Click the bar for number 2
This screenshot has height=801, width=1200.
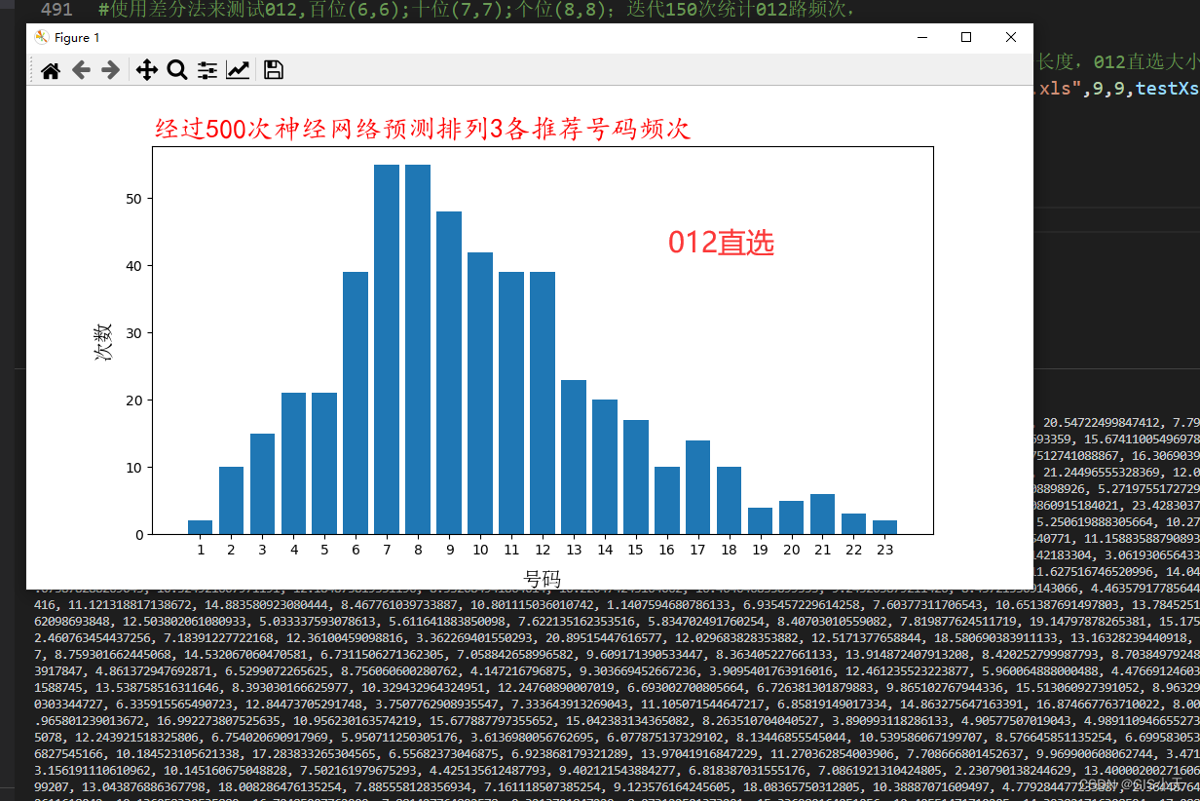231,501
